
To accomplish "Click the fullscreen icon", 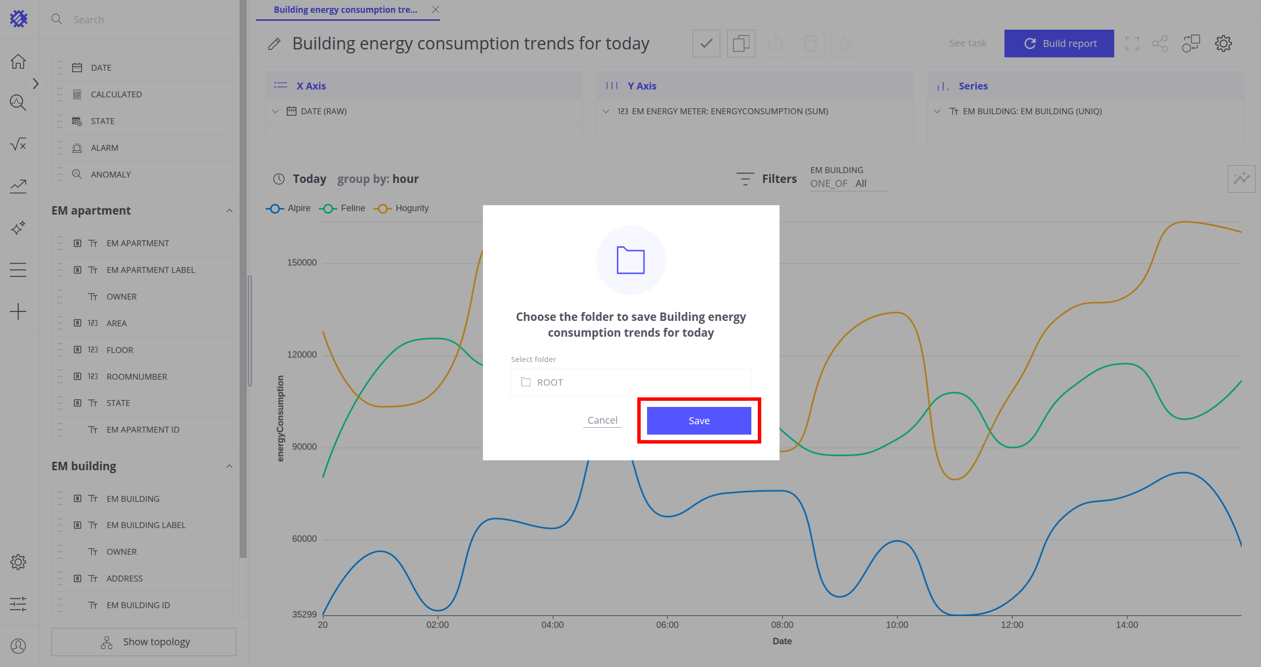I will 1132,44.
